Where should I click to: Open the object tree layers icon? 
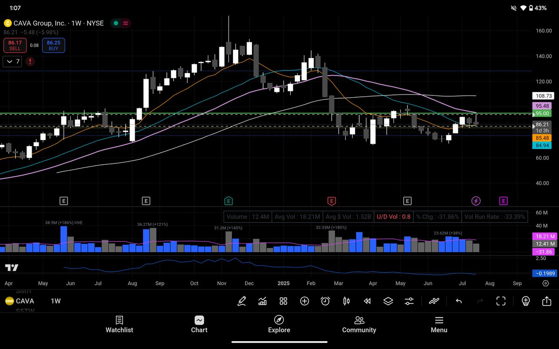[x=388, y=301]
